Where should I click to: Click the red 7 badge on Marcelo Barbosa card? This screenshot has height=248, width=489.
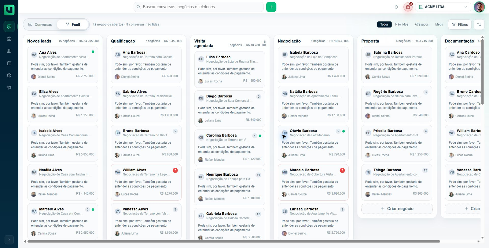(342, 170)
